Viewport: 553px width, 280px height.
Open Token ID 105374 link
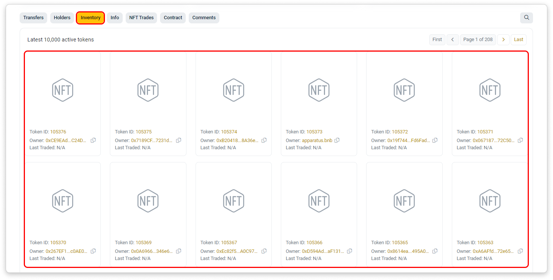tap(229, 132)
